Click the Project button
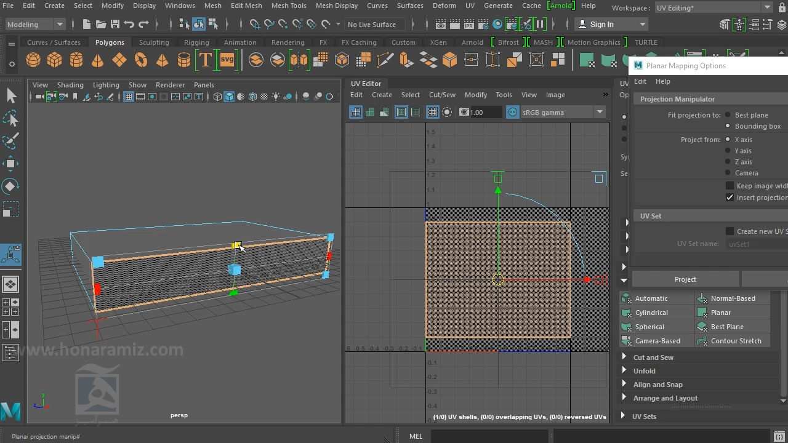The image size is (788, 443). [685, 279]
